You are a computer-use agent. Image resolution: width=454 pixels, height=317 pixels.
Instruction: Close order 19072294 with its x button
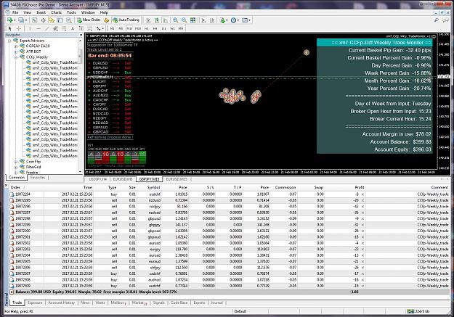(x=362, y=194)
